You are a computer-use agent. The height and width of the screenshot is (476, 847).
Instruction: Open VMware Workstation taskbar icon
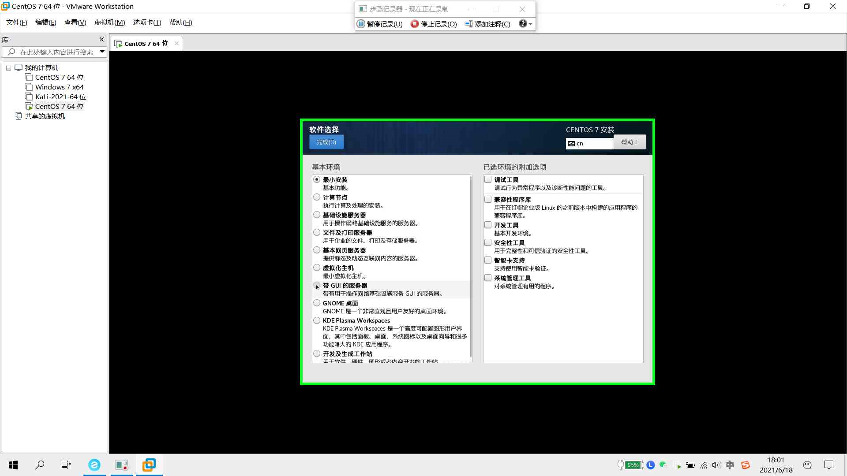click(149, 465)
